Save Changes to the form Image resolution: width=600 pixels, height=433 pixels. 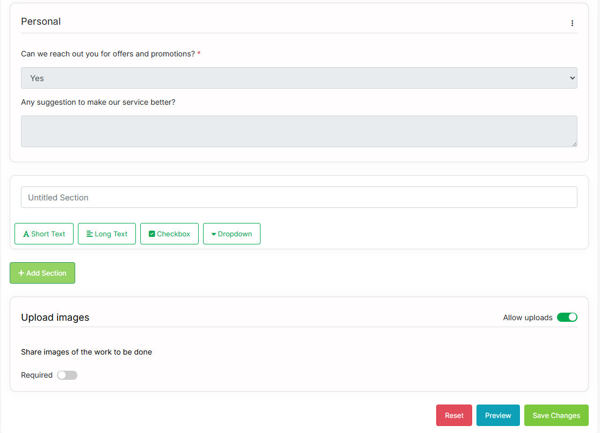click(x=556, y=415)
